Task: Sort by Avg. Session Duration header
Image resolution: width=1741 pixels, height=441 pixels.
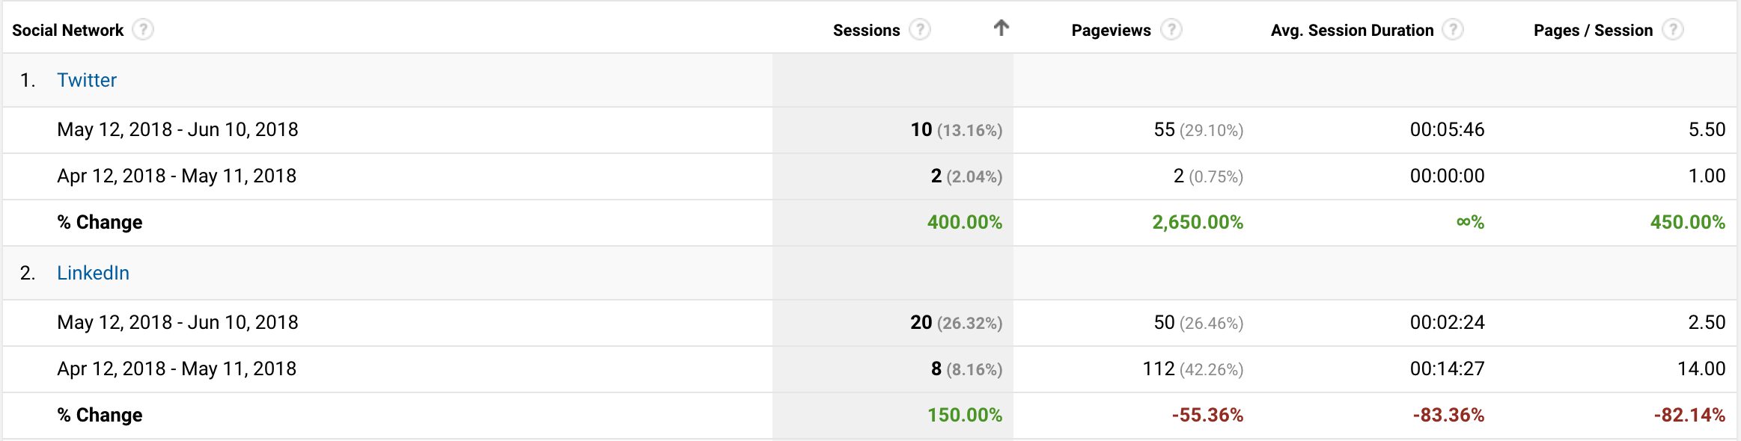Action: coord(1353,30)
